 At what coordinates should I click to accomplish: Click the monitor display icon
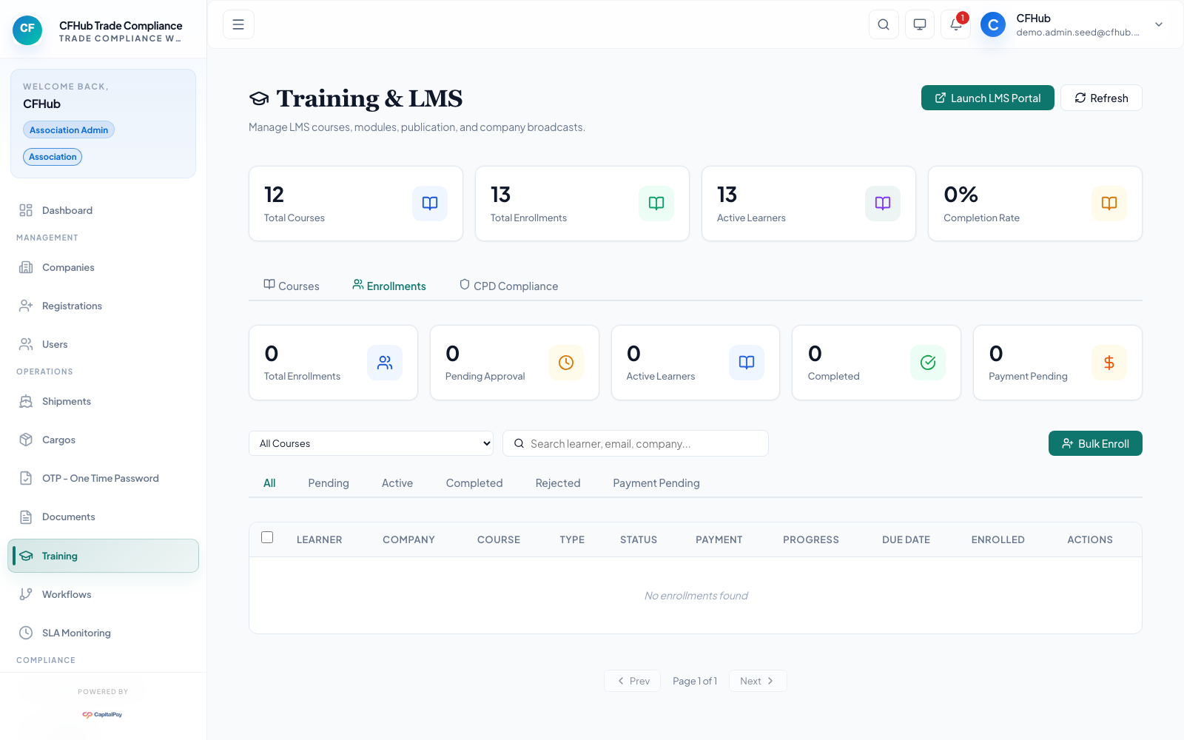(919, 24)
